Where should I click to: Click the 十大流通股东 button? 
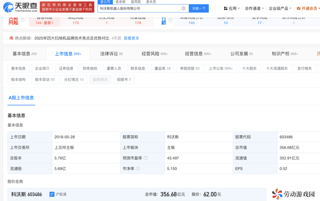click(277, 69)
